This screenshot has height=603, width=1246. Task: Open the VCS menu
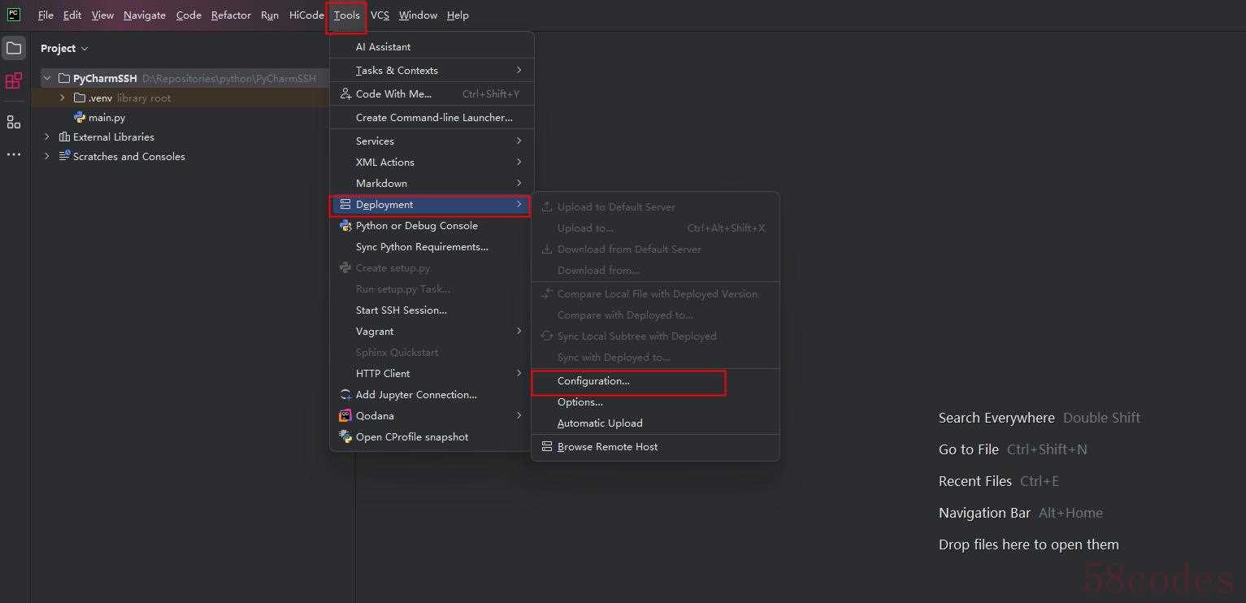tap(380, 15)
